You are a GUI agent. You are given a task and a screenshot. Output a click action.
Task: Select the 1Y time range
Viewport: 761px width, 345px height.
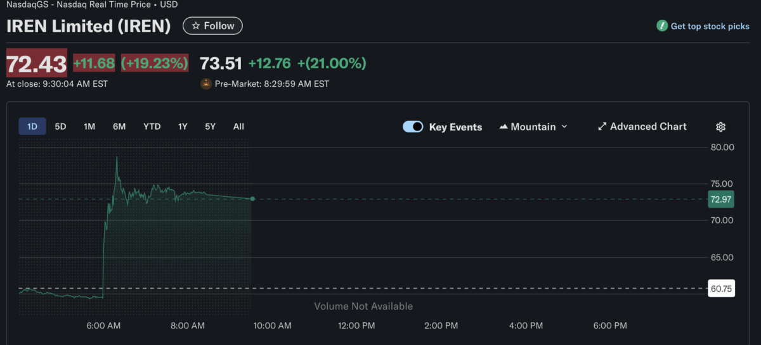(183, 127)
